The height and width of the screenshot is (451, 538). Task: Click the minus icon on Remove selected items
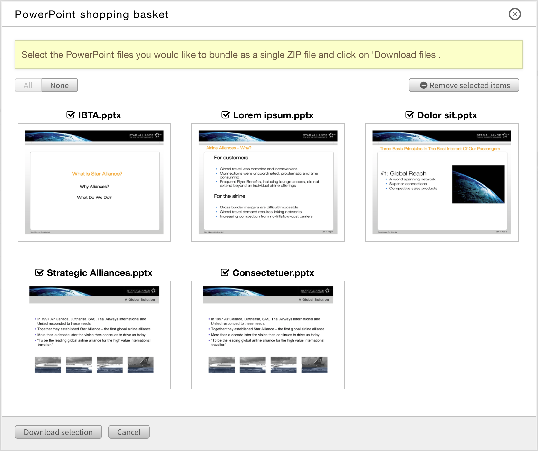[x=424, y=85]
